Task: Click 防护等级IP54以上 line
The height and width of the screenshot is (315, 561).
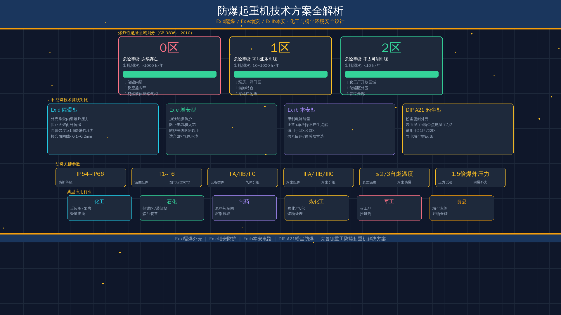Action: [184, 131]
